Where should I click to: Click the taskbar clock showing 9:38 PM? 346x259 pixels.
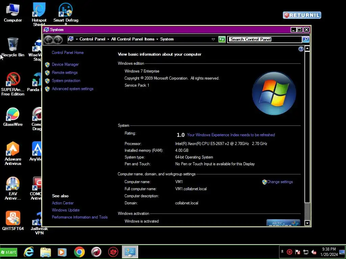[329, 252]
